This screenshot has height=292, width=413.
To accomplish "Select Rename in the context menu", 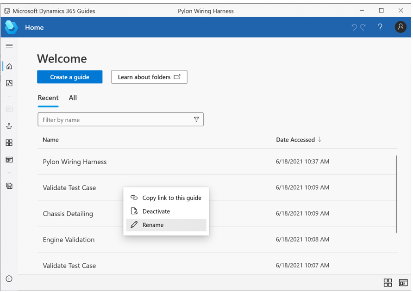I will pos(166,225).
